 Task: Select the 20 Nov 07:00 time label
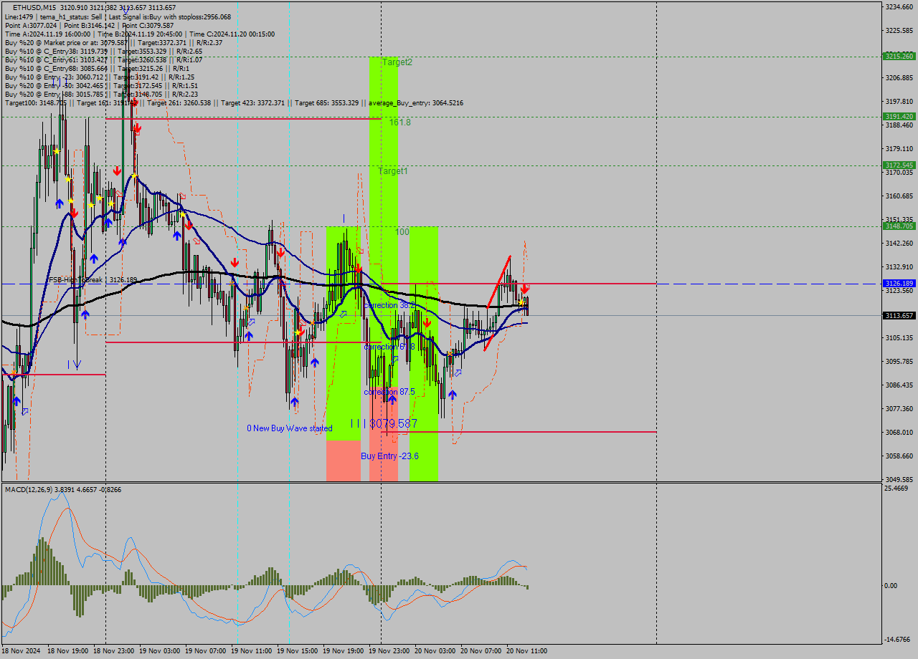(x=481, y=651)
